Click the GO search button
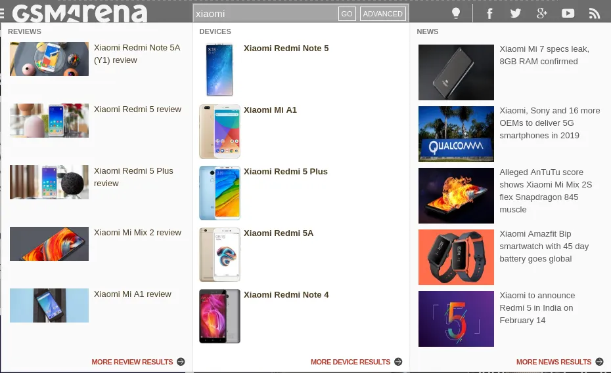Screen dimensions: 611x373 coord(347,14)
